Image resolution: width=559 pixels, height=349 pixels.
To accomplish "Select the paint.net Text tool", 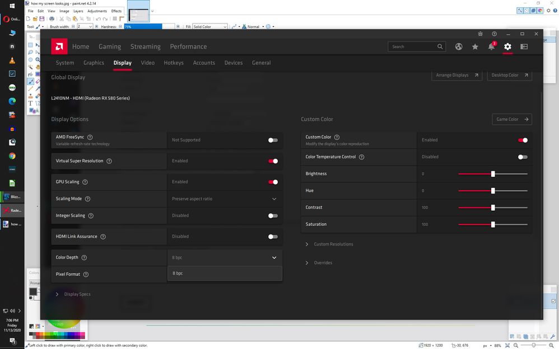I will [30, 103].
